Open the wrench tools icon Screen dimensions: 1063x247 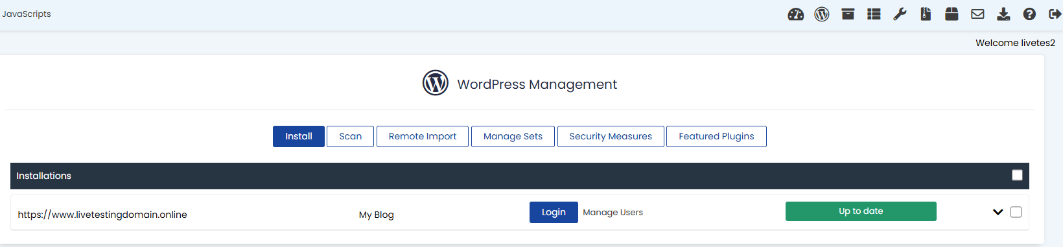coord(900,14)
